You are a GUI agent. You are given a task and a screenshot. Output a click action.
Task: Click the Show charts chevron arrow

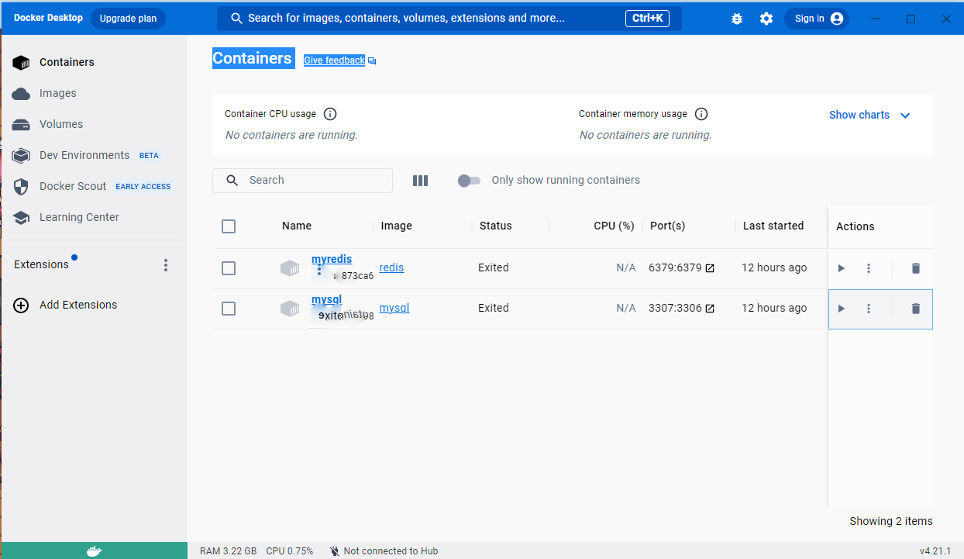point(905,116)
